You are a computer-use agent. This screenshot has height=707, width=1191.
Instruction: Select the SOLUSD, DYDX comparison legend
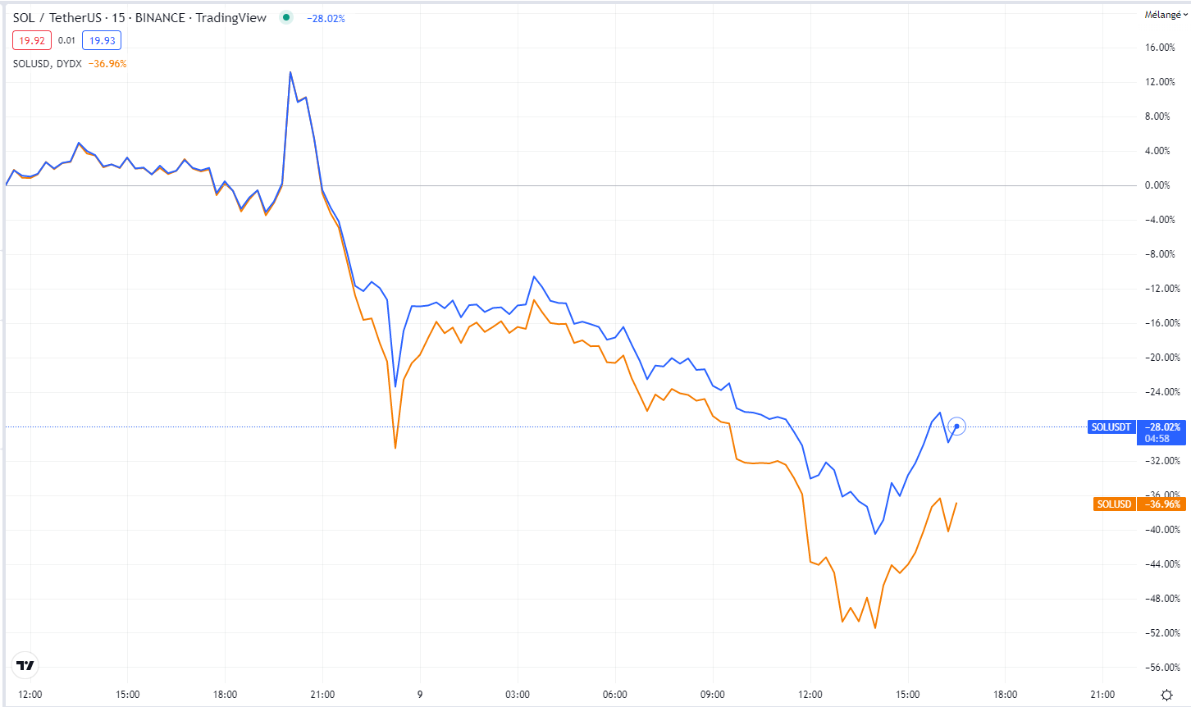coord(47,63)
